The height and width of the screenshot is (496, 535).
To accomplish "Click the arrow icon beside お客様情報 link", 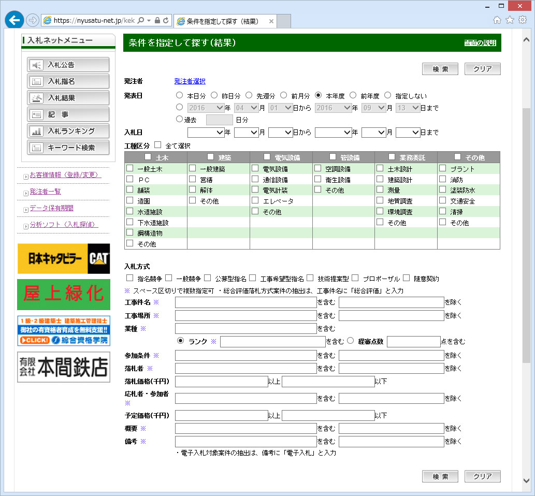I will [x=25, y=177].
